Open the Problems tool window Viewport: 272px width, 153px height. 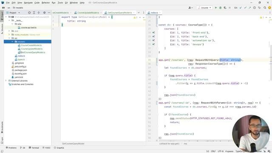(x=11, y=148)
